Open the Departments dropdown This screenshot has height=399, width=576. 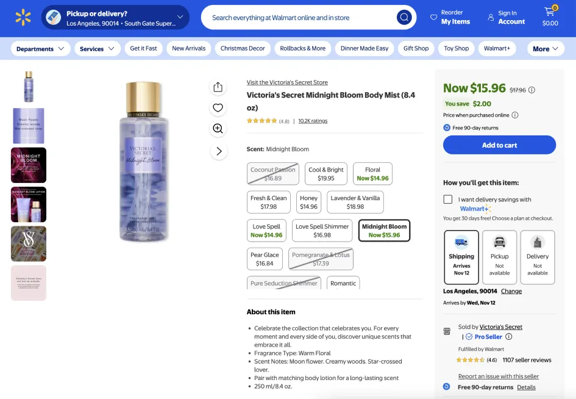(40, 49)
